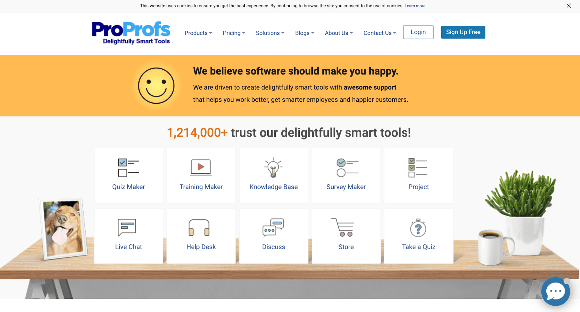The image size is (580, 312).
Task: Click the Help Desk headphones icon
Action: click(199, 227)
